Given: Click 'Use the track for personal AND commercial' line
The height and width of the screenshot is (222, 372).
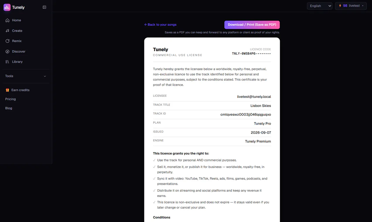Looking at the screenshot, I should tap(197, 160).
